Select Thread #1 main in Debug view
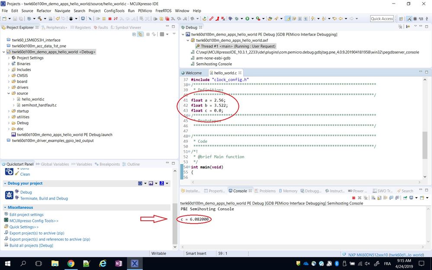Image resolution: width=432 pixels, height=270 pixels. (235, 46)
